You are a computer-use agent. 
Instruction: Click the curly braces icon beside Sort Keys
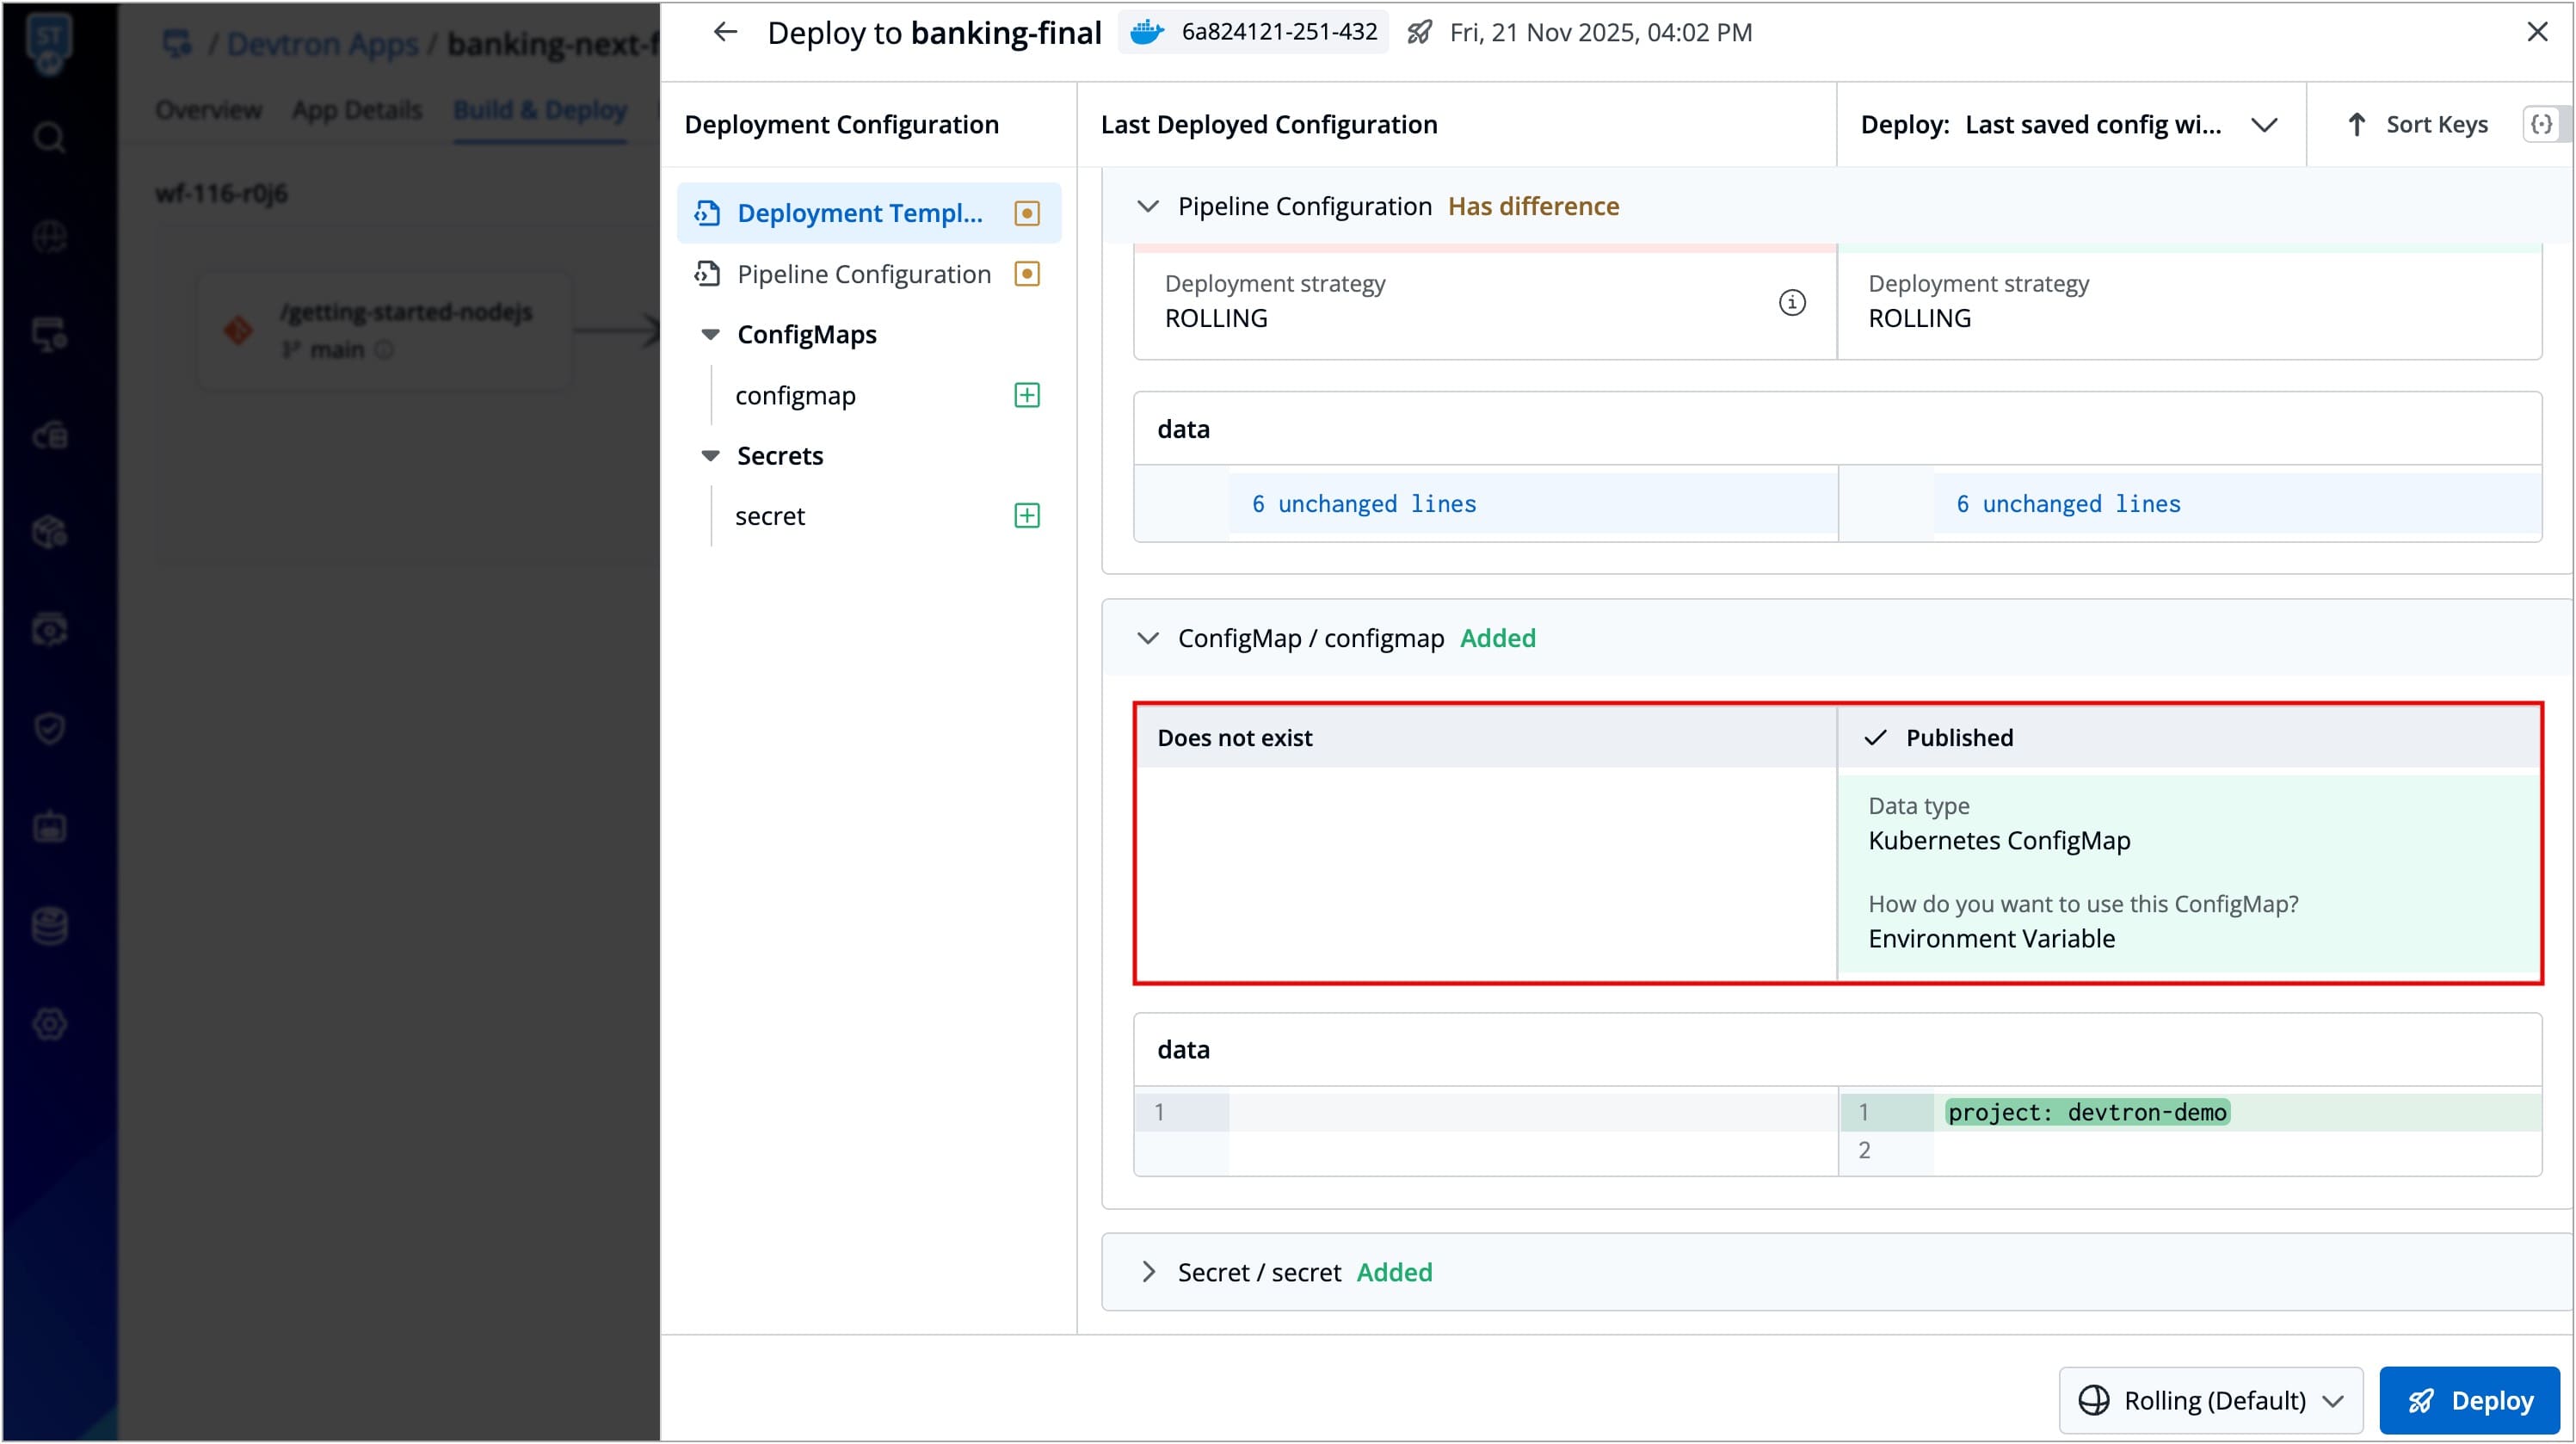(x=2541, y=124)
